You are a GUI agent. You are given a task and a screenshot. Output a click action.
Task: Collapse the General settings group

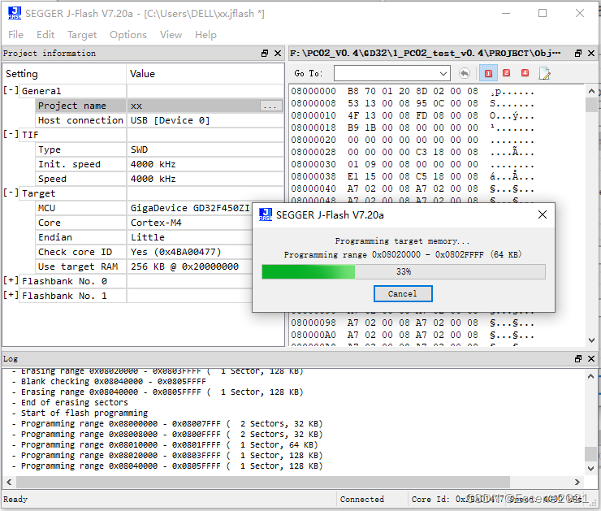pos(11,91)
